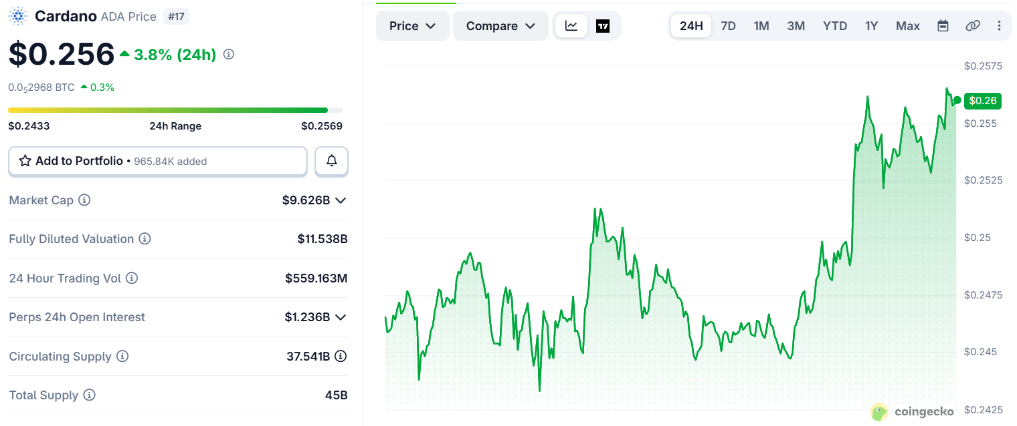Open info icon next to Circulating Supply label
This screenshot has width=1017, height=426.
pyautogui.click(x=122, y=356)
